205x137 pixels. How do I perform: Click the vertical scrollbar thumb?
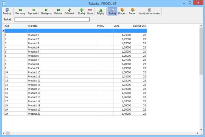tap(201, 51)
